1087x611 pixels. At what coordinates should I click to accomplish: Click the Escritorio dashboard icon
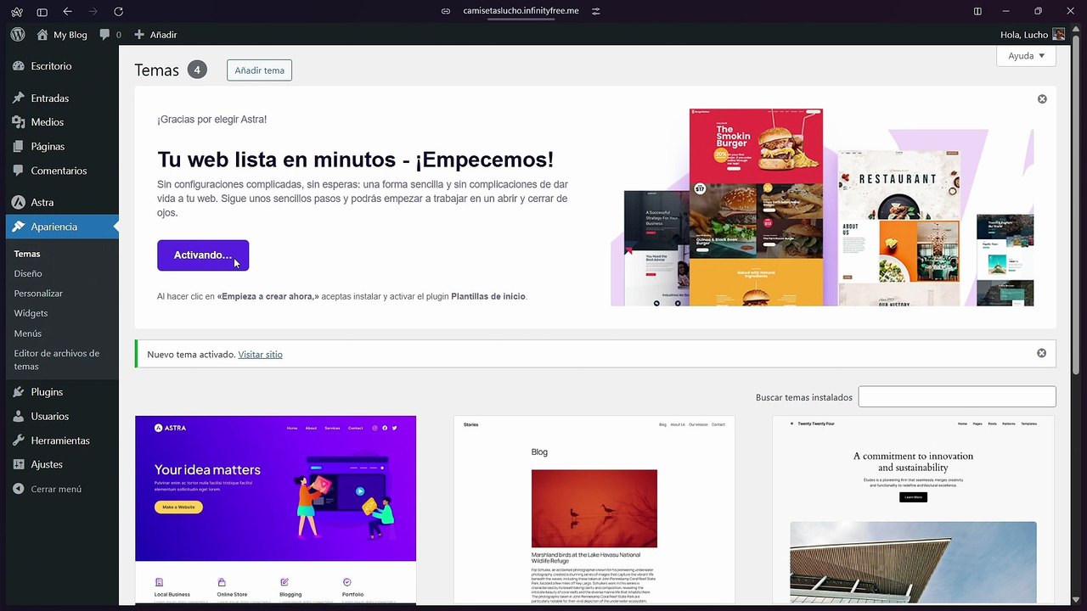(19, 66)
